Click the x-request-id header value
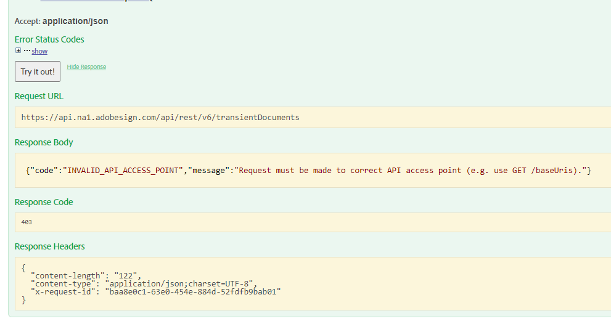This screenshot has width=611, height=324. (192, 291)
